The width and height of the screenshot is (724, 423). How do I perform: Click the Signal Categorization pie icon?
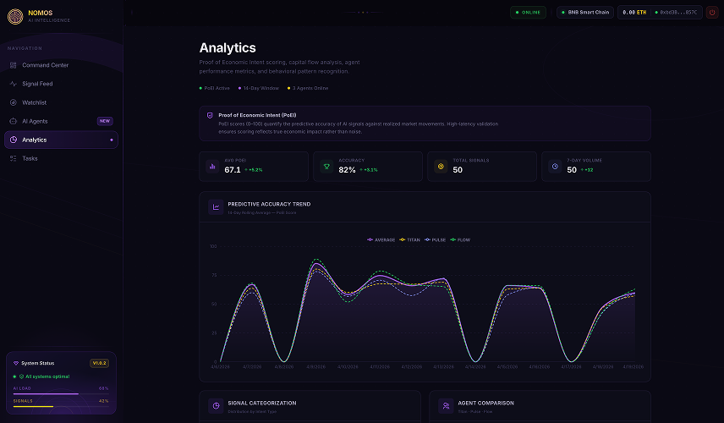(x=216, y=406)
